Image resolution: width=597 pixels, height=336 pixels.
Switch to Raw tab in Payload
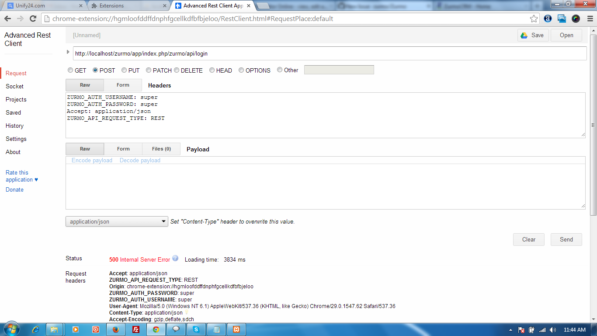(x=85, y=149)
